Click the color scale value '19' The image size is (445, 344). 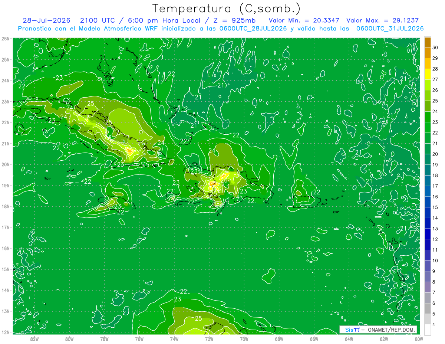click(x=435, y=165)
